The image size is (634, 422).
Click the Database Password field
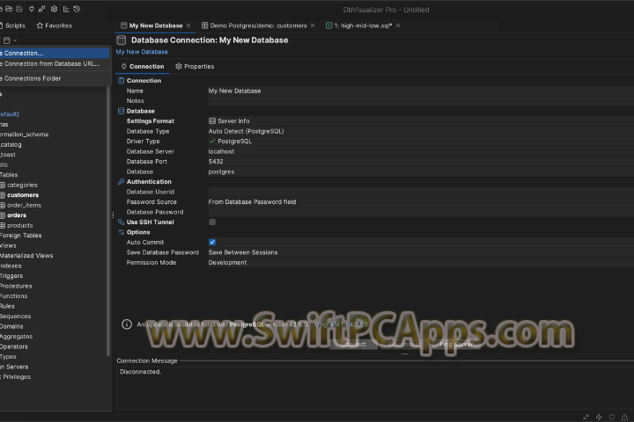click(421, 212)
